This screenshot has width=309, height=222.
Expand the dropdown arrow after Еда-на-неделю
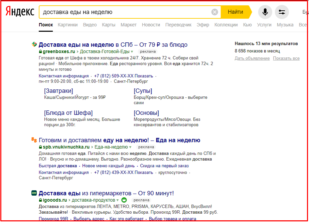(130, 147)
